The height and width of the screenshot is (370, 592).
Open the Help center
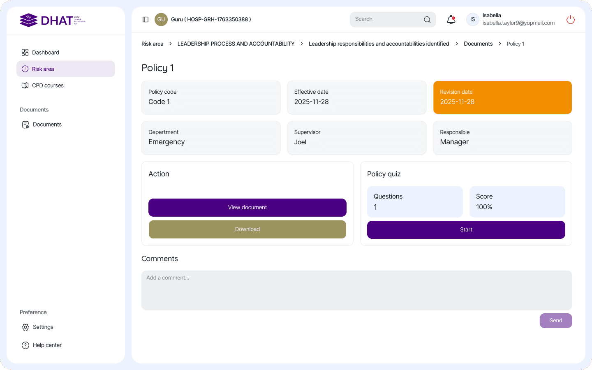tap(47, 345)
